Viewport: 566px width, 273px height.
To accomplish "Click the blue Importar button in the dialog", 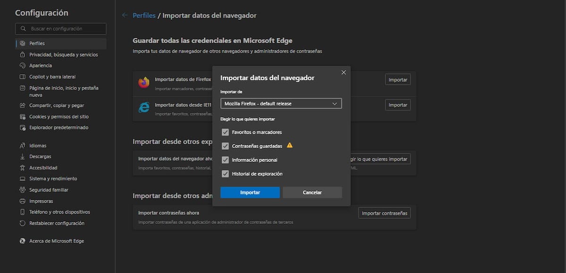I will [250, 192].
